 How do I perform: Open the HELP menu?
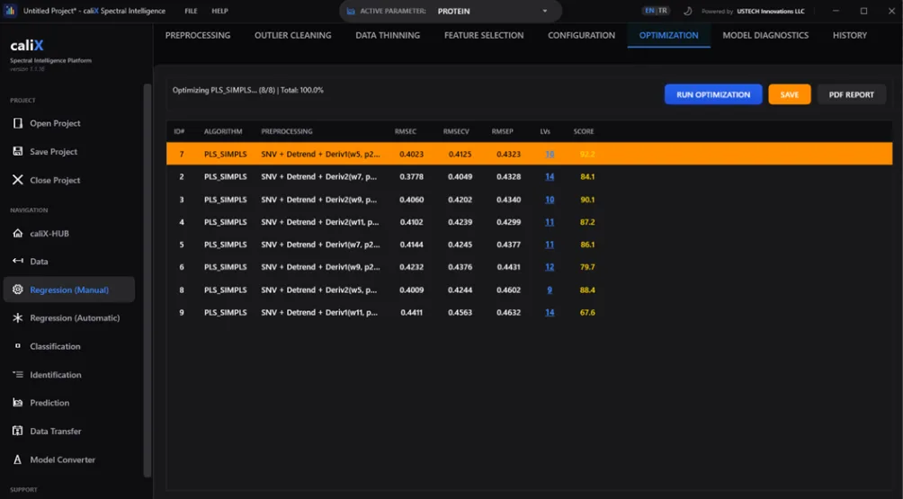tap(220, 11)
